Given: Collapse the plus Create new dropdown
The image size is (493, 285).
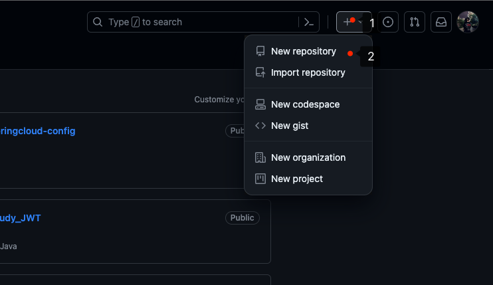Looking at the screenshot, I should tap(350, 22).
